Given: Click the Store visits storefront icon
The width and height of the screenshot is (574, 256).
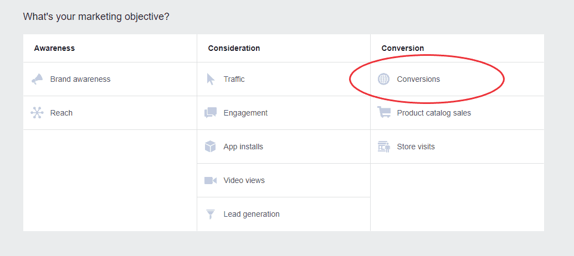Looking at the screenshot, I should pyautogui.click(x=383, y=147).
